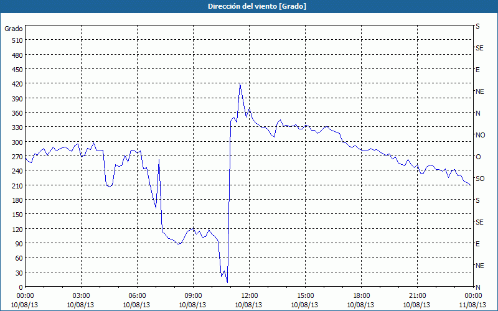498x311 pixels.
Task: Click the 'Grado' y-axis unit label
Action: [x=14, y=29]
